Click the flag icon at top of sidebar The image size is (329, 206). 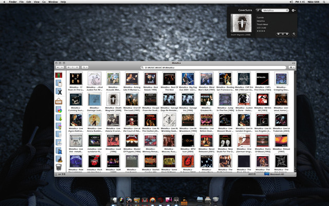tap(59, 75)
